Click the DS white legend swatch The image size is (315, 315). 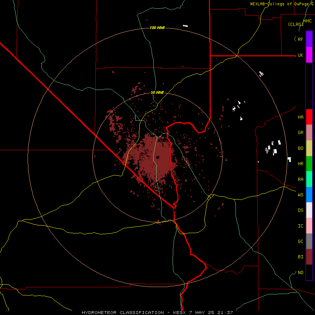tap(309, 210)
